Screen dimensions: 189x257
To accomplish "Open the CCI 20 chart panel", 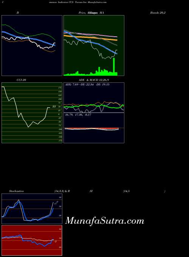I will coord(32,113).
